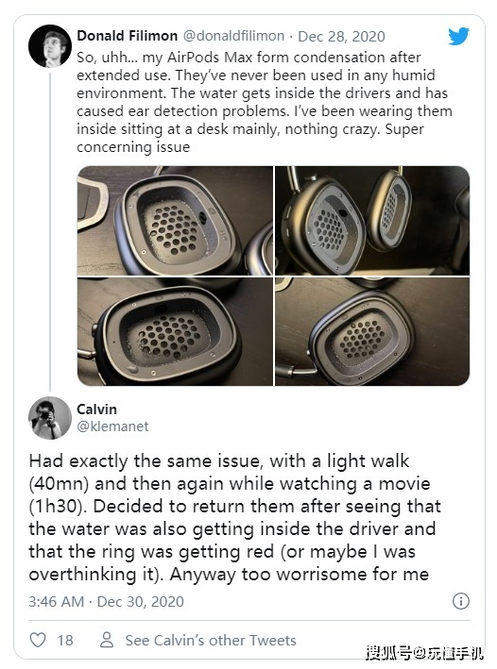Click the person icon beside See Calvin's other Tweets

[x=107, y=640]
